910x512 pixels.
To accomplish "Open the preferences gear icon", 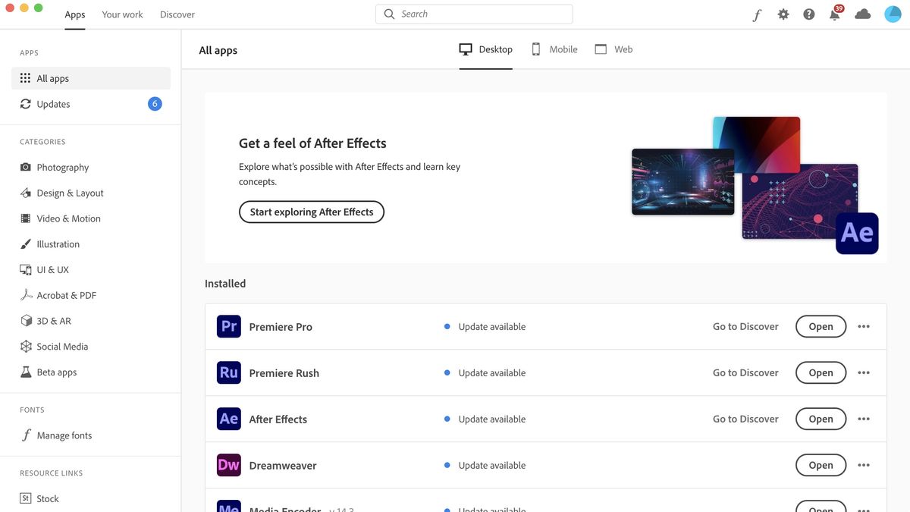I will tap(783, 14).
